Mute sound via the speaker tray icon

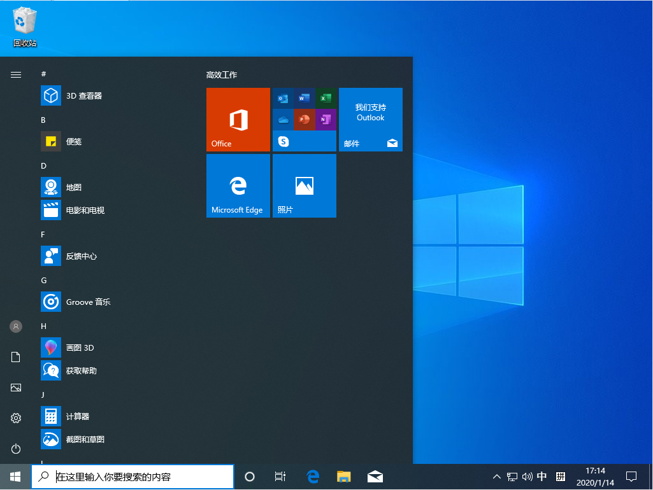(x=527, y=476)
